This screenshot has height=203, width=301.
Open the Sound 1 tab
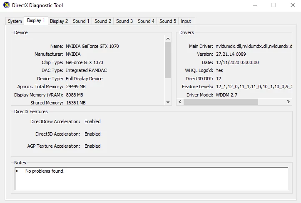click(x=81, y=21)
